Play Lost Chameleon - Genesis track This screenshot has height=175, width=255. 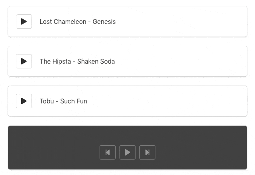pos(24,21)
